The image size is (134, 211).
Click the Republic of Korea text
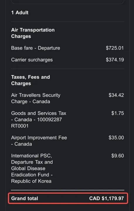(x=31, y=181)
